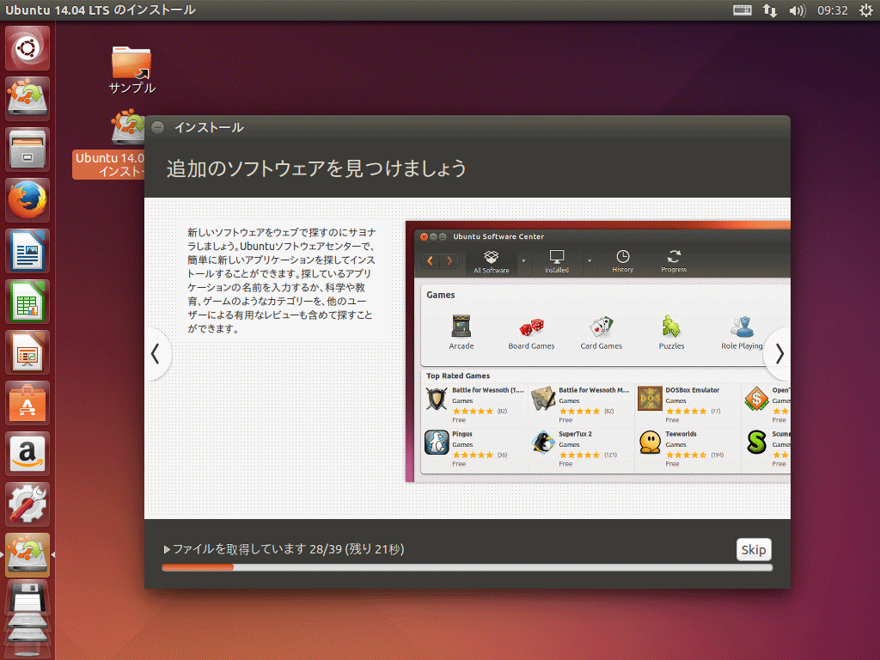
Task: Open the Amazon launcher icon
Action: click(27, 454)
